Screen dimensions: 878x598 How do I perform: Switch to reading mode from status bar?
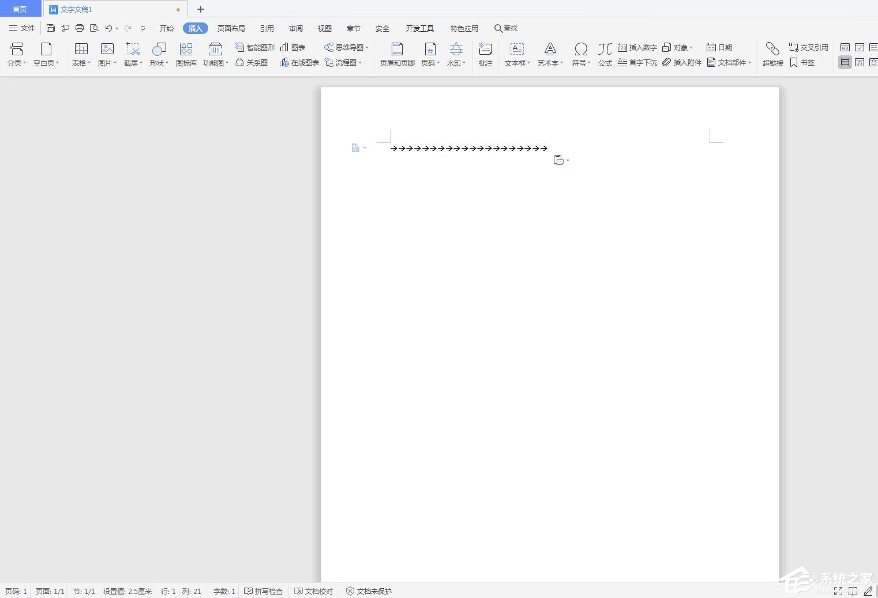pyautogui.click(x=853, y=591)
